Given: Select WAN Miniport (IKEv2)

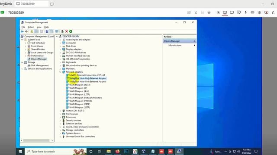Looking at the screenshot, I should (x=80, y=85).
